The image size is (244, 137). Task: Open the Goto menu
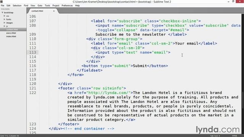tap(40, 5)
